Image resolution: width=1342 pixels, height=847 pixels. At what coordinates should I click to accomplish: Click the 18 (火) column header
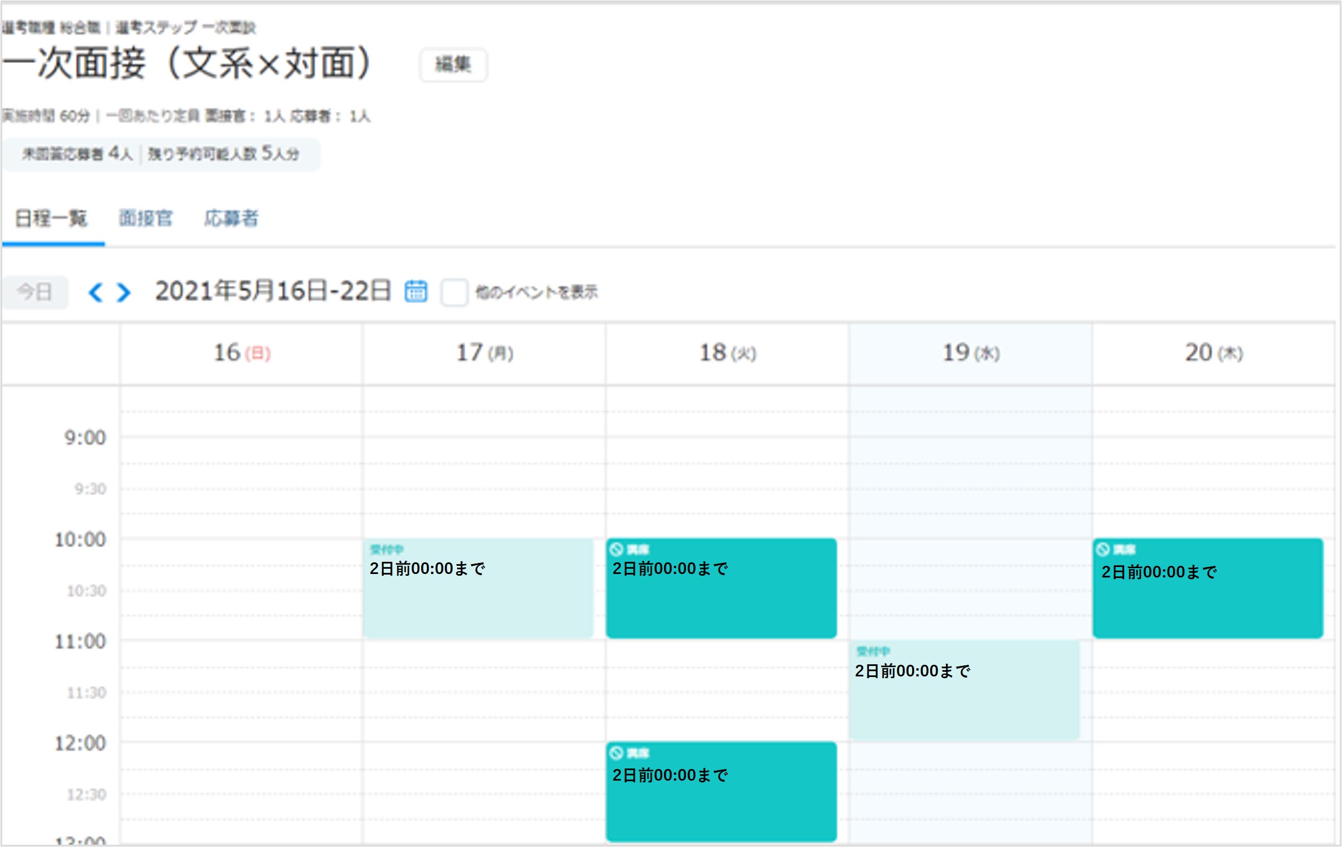coord(727,353)
